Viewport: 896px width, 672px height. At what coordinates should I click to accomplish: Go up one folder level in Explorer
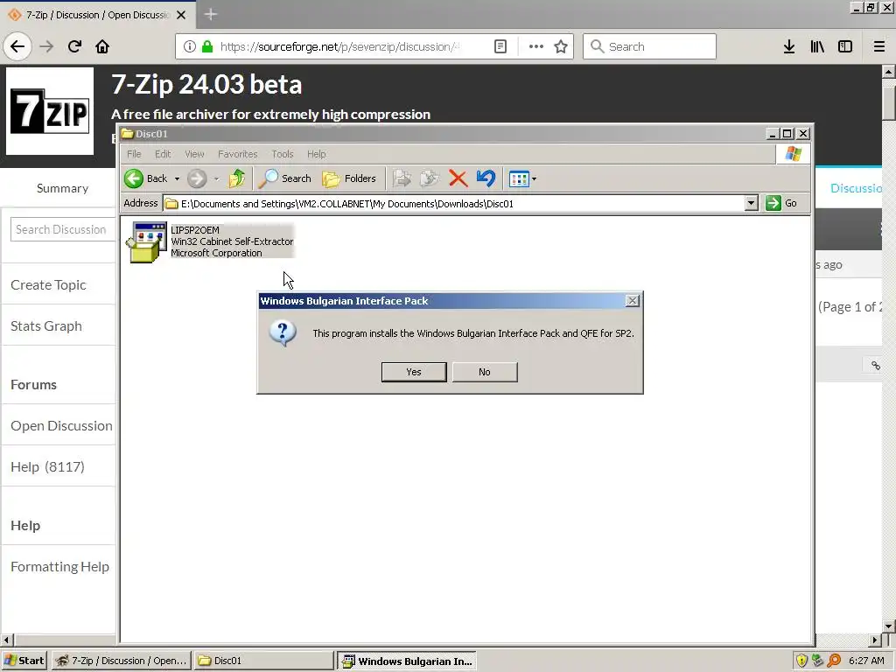(237, 178)
